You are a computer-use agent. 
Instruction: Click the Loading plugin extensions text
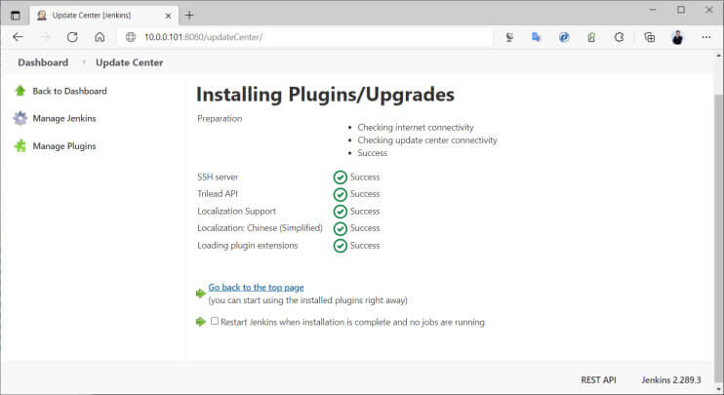pos(248,246)
